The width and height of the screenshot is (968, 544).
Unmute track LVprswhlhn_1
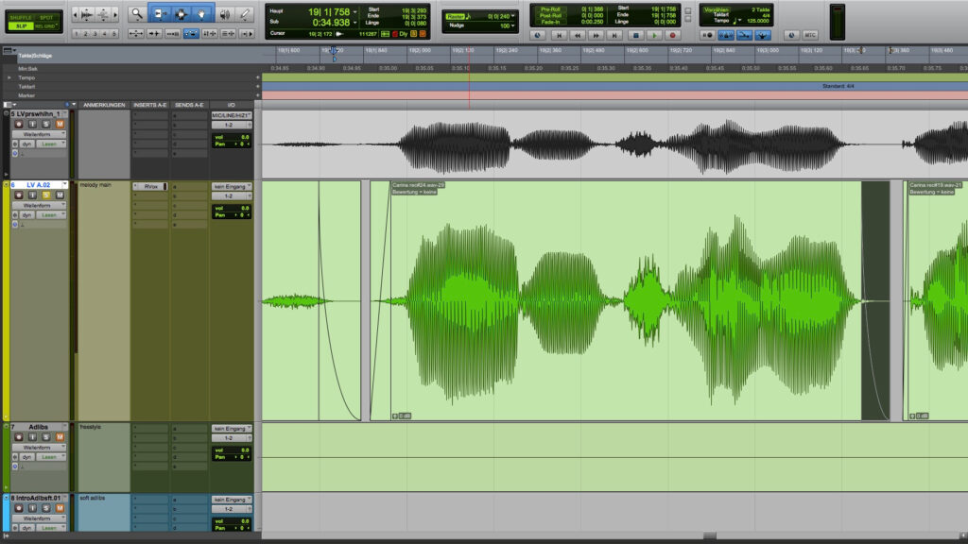coord(60,124)
